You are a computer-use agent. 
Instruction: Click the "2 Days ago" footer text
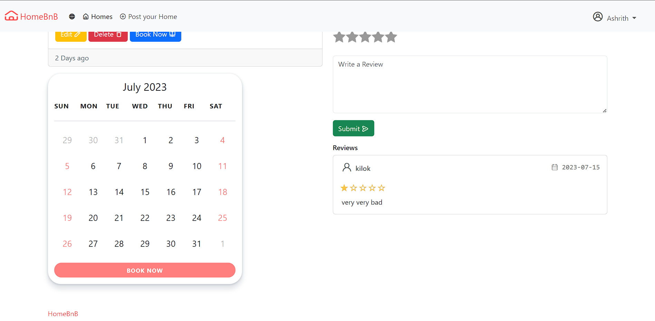(72, 58)
